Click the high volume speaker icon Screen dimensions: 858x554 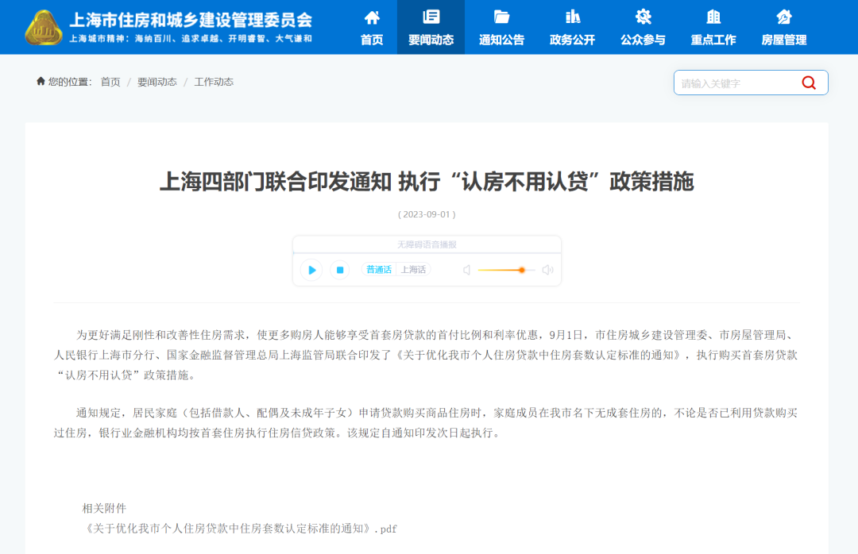click(547, 270)
